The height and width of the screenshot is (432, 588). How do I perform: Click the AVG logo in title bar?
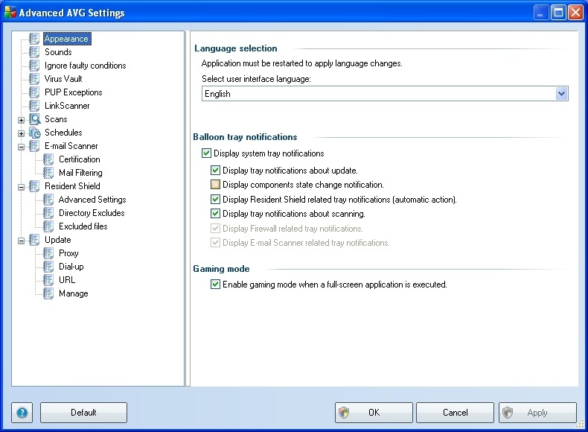point(10,13)
